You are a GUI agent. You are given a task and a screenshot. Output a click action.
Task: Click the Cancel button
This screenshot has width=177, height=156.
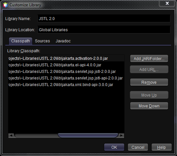click(x=138, y=147)
